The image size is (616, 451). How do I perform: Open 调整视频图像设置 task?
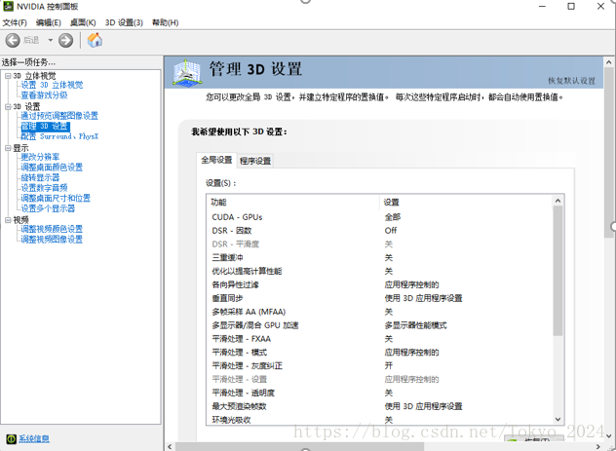(52, 239)
